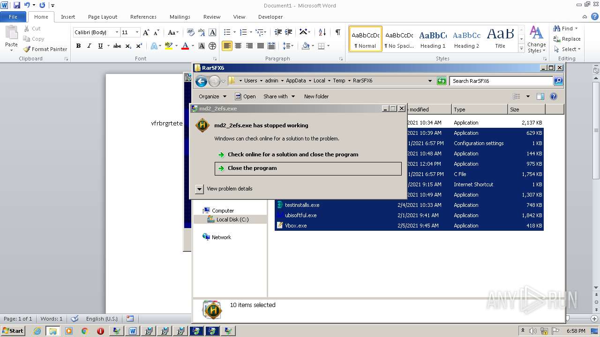Click Decrease Indent icon
Image resolution: width=600 pixels, height=337 pixels.
point(278,32)
